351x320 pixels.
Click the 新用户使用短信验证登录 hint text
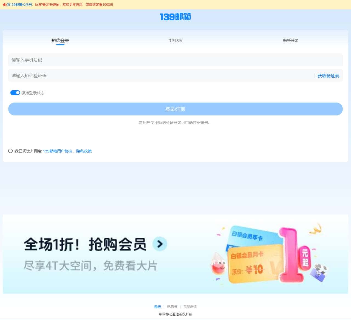click(175, 123)
